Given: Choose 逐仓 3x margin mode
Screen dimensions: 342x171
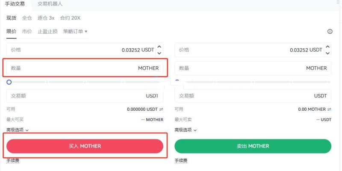Looking at the screenshot, I should point(46,18).
